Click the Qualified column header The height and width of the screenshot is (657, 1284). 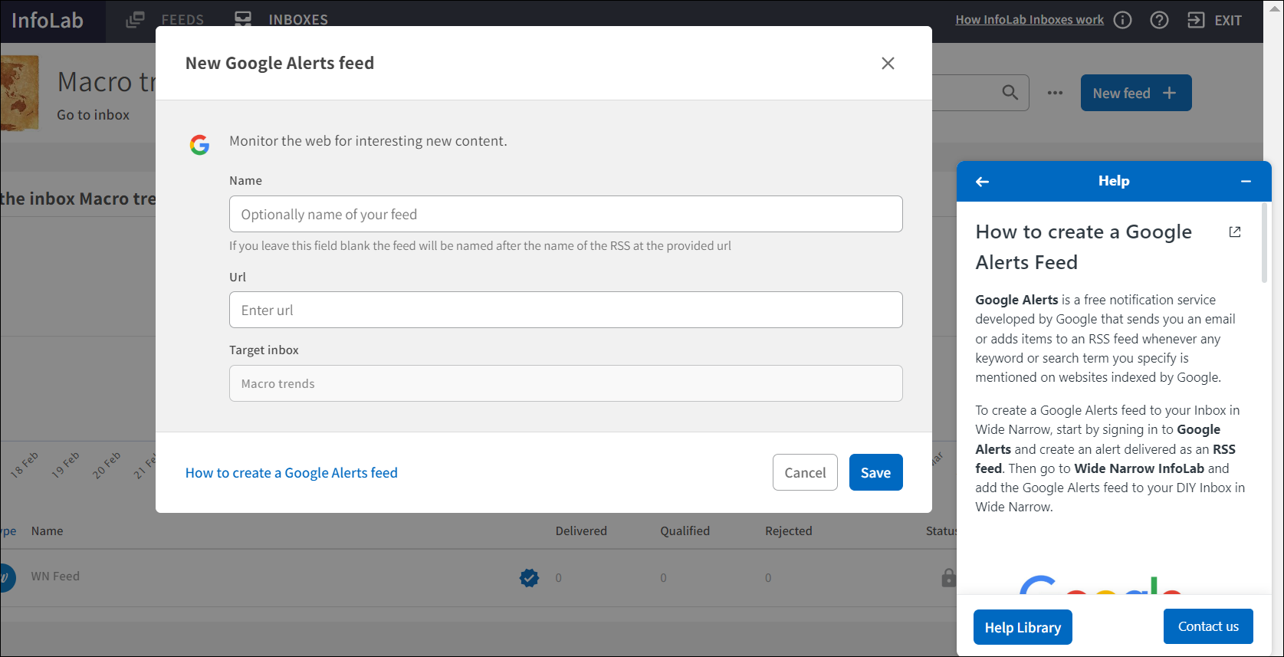click(685, 531)
